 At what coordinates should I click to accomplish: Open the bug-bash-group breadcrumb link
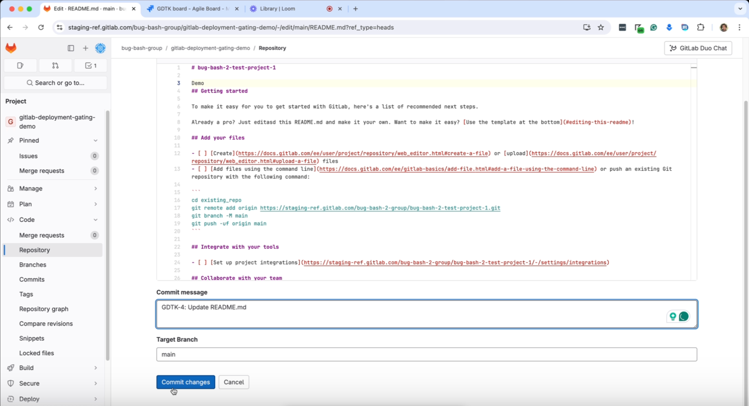142,48
